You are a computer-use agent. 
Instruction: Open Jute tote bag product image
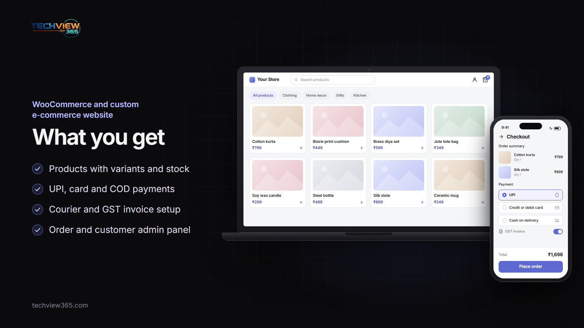click(459, 121)
